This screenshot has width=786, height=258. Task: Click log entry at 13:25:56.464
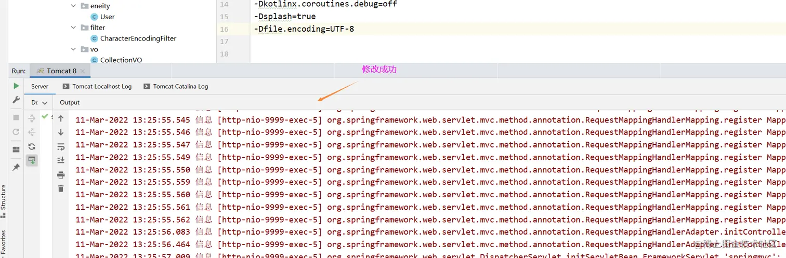pos(430,245)
